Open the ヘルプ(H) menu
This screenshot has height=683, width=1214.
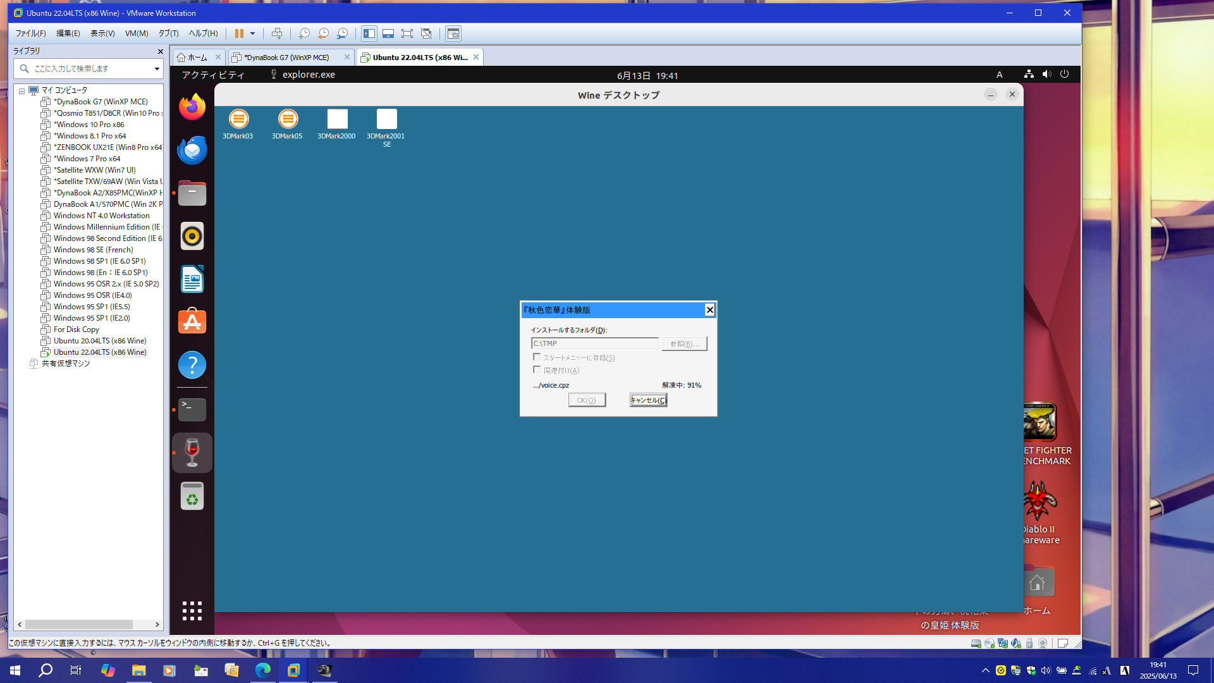point(203,34)
